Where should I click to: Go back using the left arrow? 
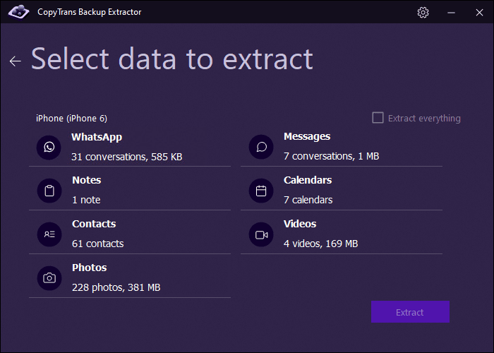(x=15, y=61)
